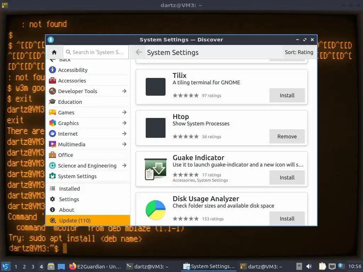Click the Developer Tools hammer icon
Viewport: 363px width, 272px height.
pyautogui.click(x=52, y=91)
